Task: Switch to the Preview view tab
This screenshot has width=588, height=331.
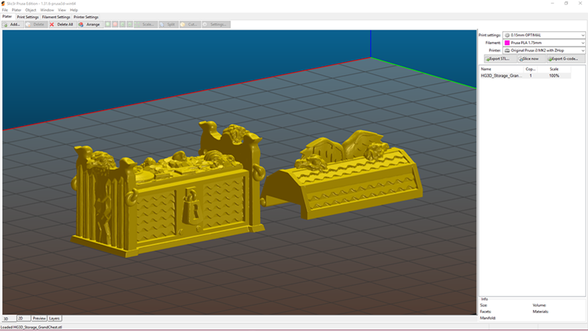Action: (39, 318)
